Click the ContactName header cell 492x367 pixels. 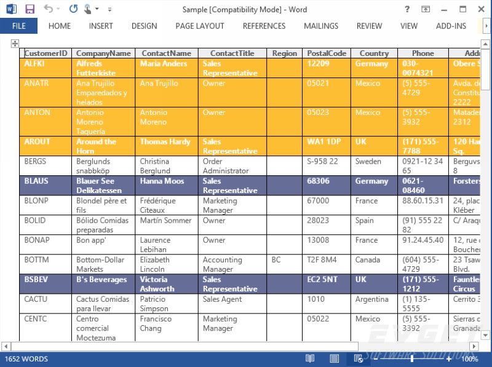pyautogui.click(x=167, y=53)
